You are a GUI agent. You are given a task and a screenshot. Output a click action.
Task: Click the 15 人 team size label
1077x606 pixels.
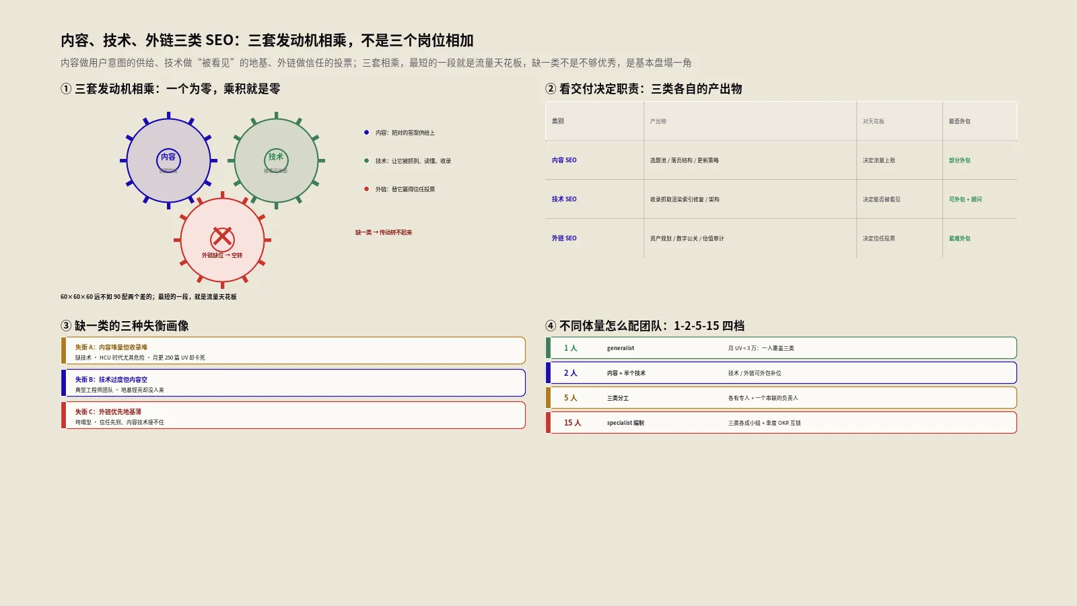pos(573,423)
